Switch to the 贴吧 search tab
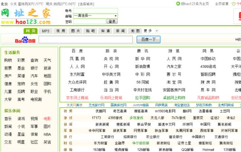The height and width of the screenshot is (152, 241). click(x=90, y=31)
